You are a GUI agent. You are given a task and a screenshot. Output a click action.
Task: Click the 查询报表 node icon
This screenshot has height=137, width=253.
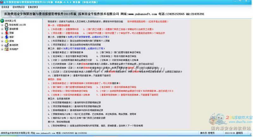click(x=6, y=45)
